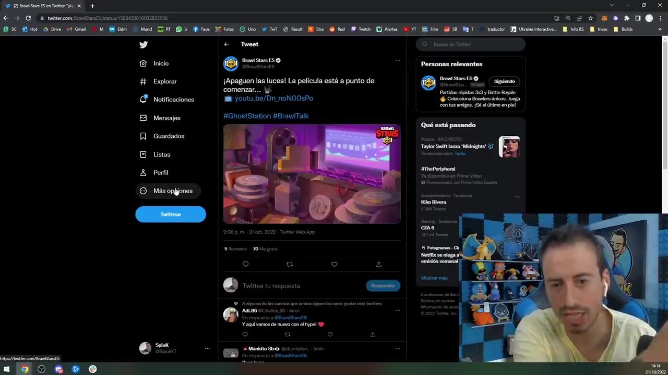
Task: Share the Brawl Stars ES tweet
Action: point(379,264)
